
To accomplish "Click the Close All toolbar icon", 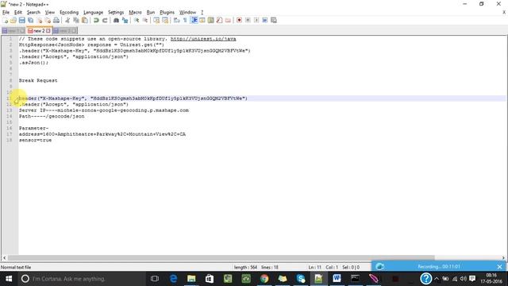I will pyautogui.click(x=48, y=20).
